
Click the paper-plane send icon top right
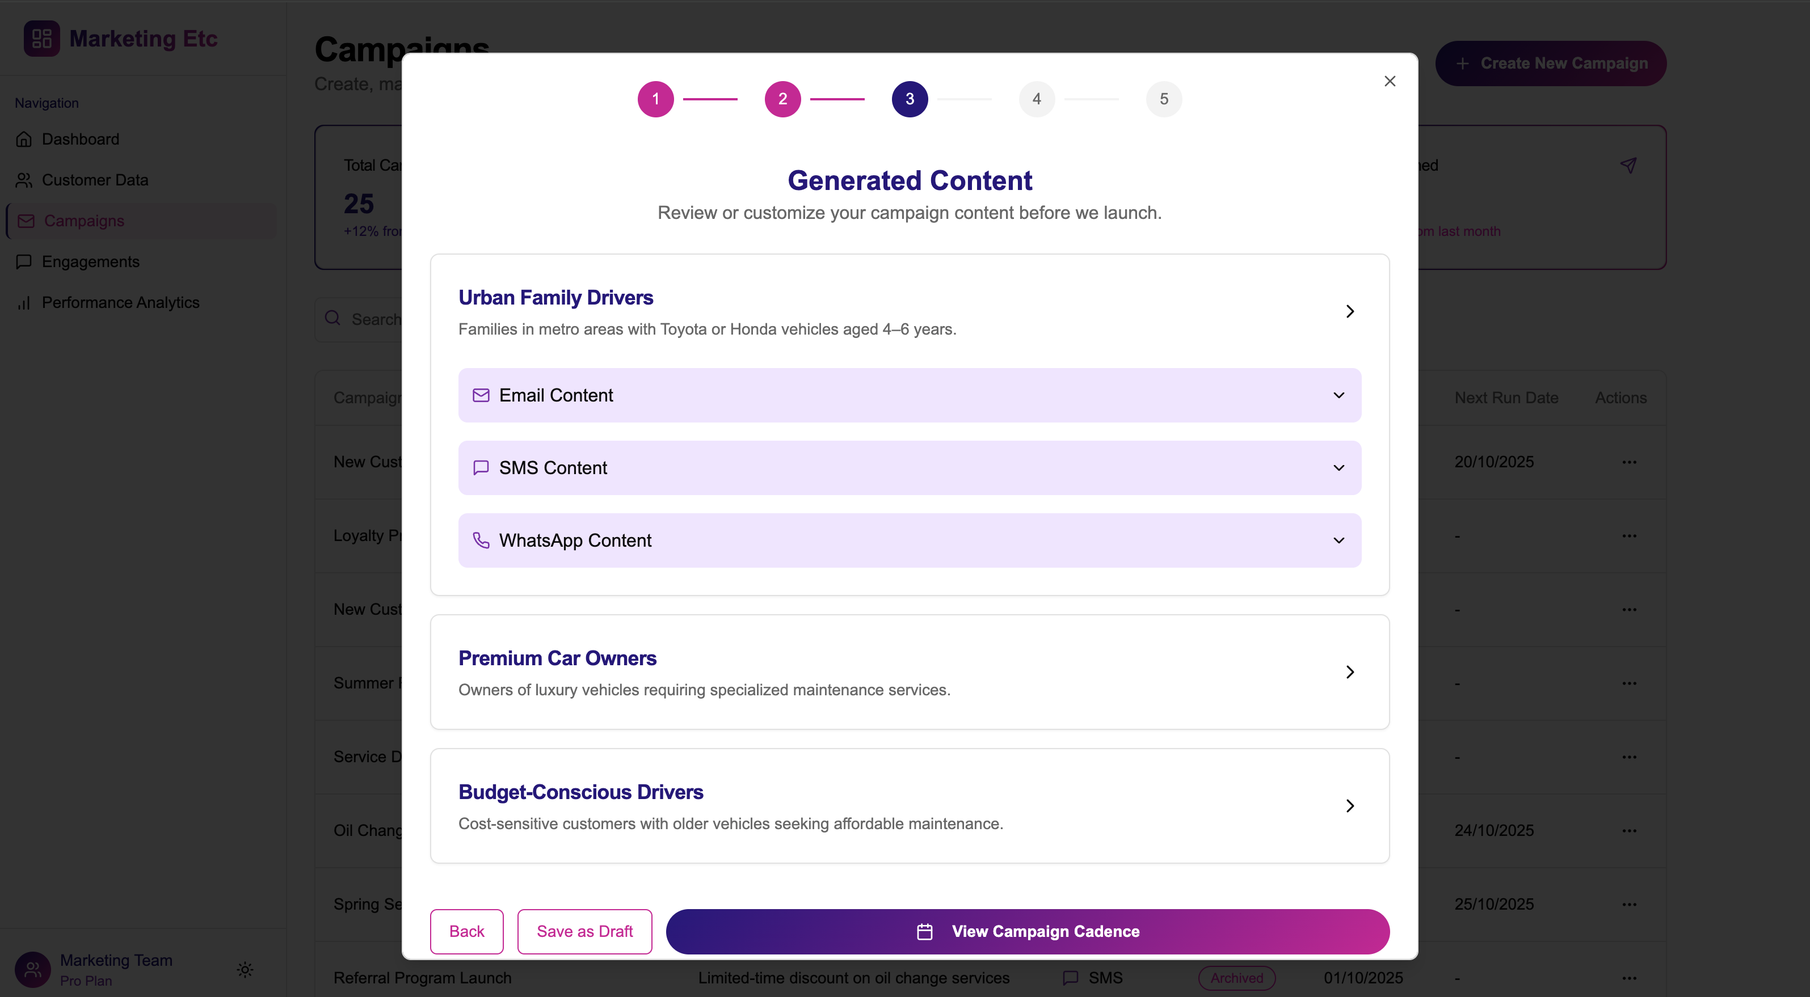(1630, 165)
